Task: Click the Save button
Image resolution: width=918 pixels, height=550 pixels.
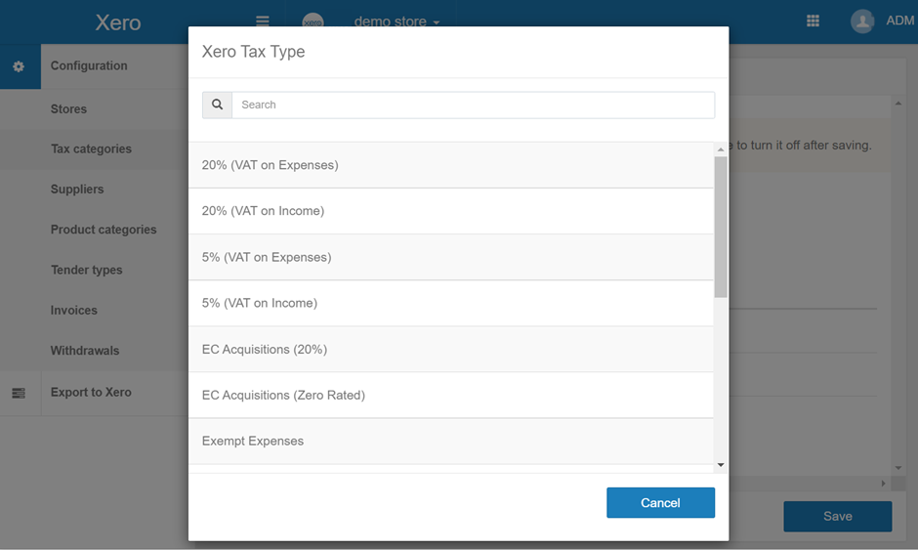Action: click(x=837, y=516)
